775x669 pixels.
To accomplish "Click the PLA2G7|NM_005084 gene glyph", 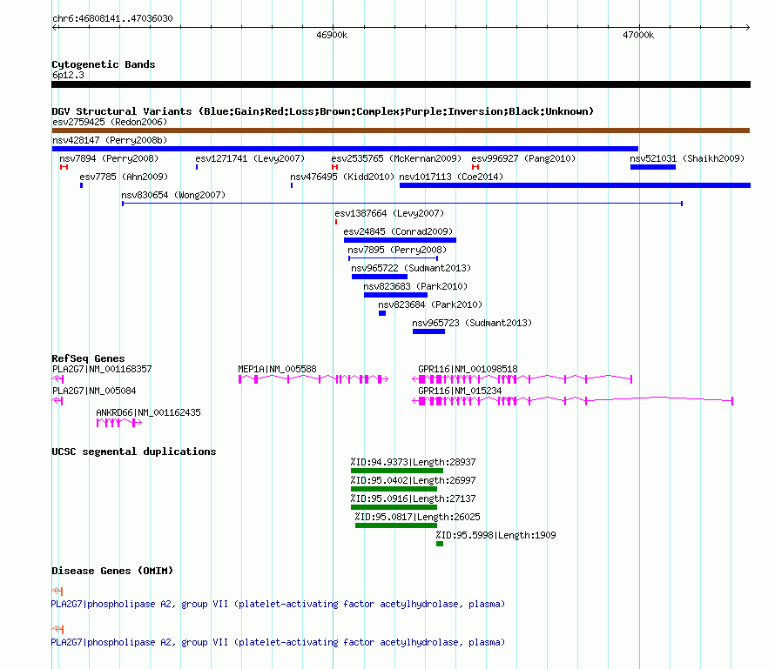I will point(57,401).
